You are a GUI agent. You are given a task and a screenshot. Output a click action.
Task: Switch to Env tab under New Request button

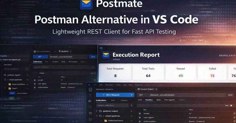tap(113, 100)
